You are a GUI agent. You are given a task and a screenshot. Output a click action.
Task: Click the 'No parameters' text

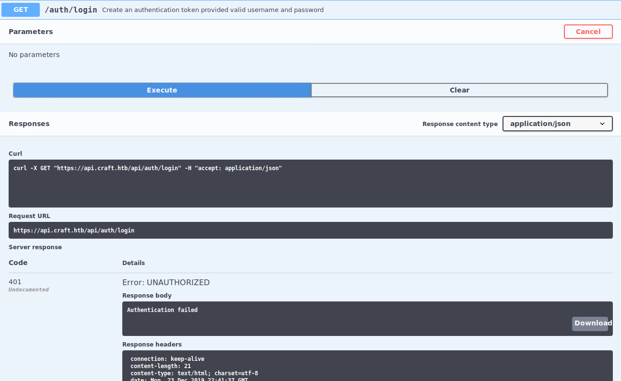click(34, 55)
